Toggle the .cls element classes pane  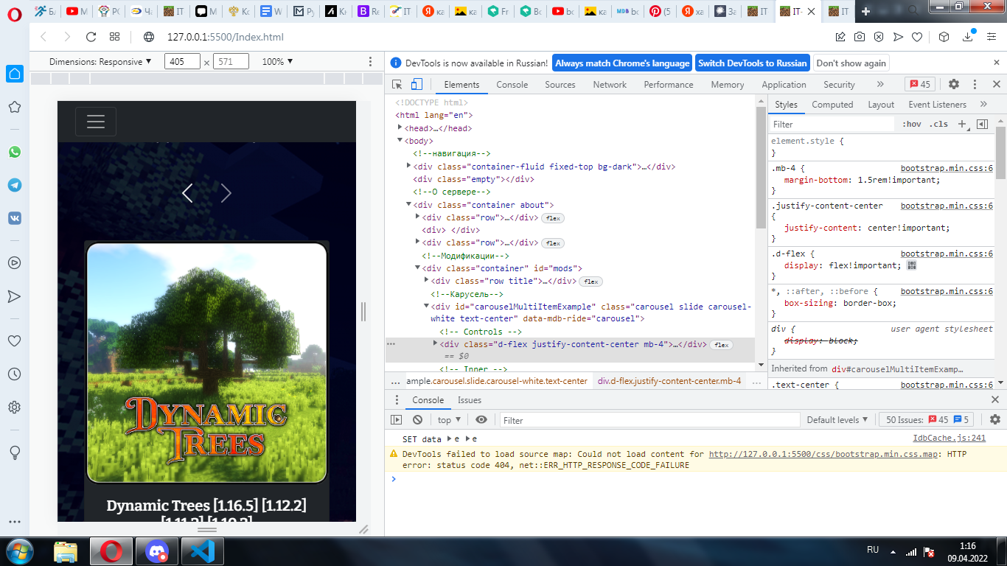click(938, 125)
